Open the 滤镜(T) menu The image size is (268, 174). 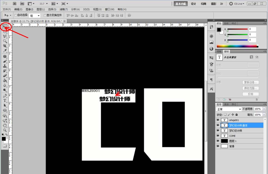click(x=64, y=9)
